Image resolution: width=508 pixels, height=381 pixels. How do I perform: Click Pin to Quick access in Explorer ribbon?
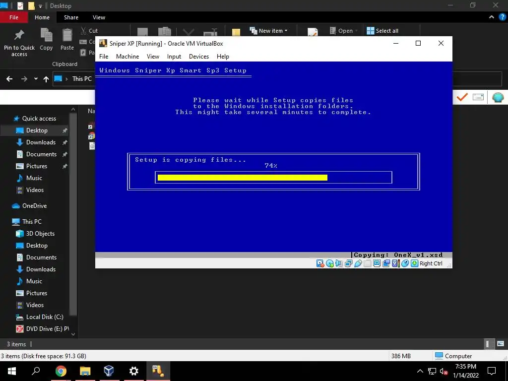(19, 43)
